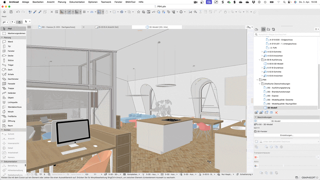Collapse the 5-00 B Ausführung folder
This screenshot has width=320, height=180.
point(260,60)
